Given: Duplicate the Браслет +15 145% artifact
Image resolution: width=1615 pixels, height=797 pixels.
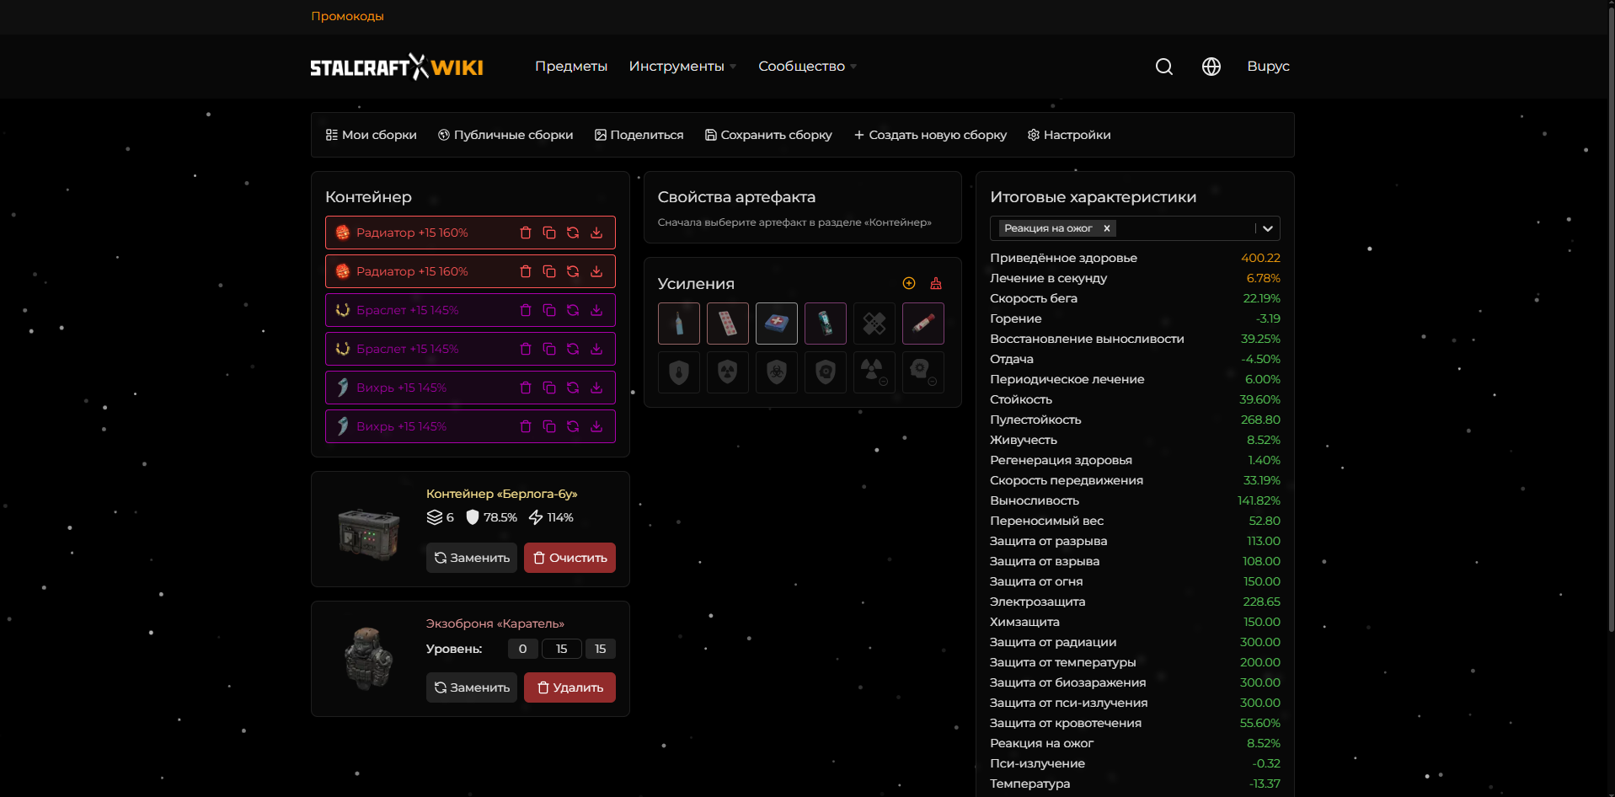Looking at the screenshot, I should 549,310.
